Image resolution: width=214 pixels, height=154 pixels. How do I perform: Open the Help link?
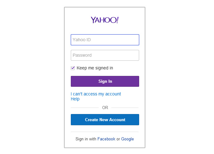pyautogui.click(x=75, y=99)
